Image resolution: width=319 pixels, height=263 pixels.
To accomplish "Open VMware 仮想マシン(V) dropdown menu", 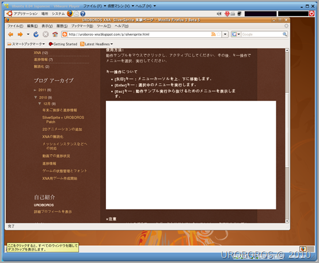I will [x=121, y=6].
